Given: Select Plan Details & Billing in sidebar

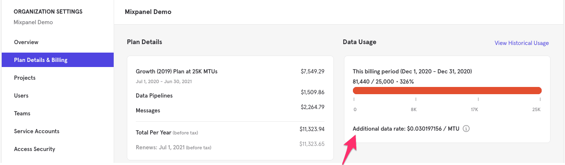Looking at the screenshot, I should [58, 60].
